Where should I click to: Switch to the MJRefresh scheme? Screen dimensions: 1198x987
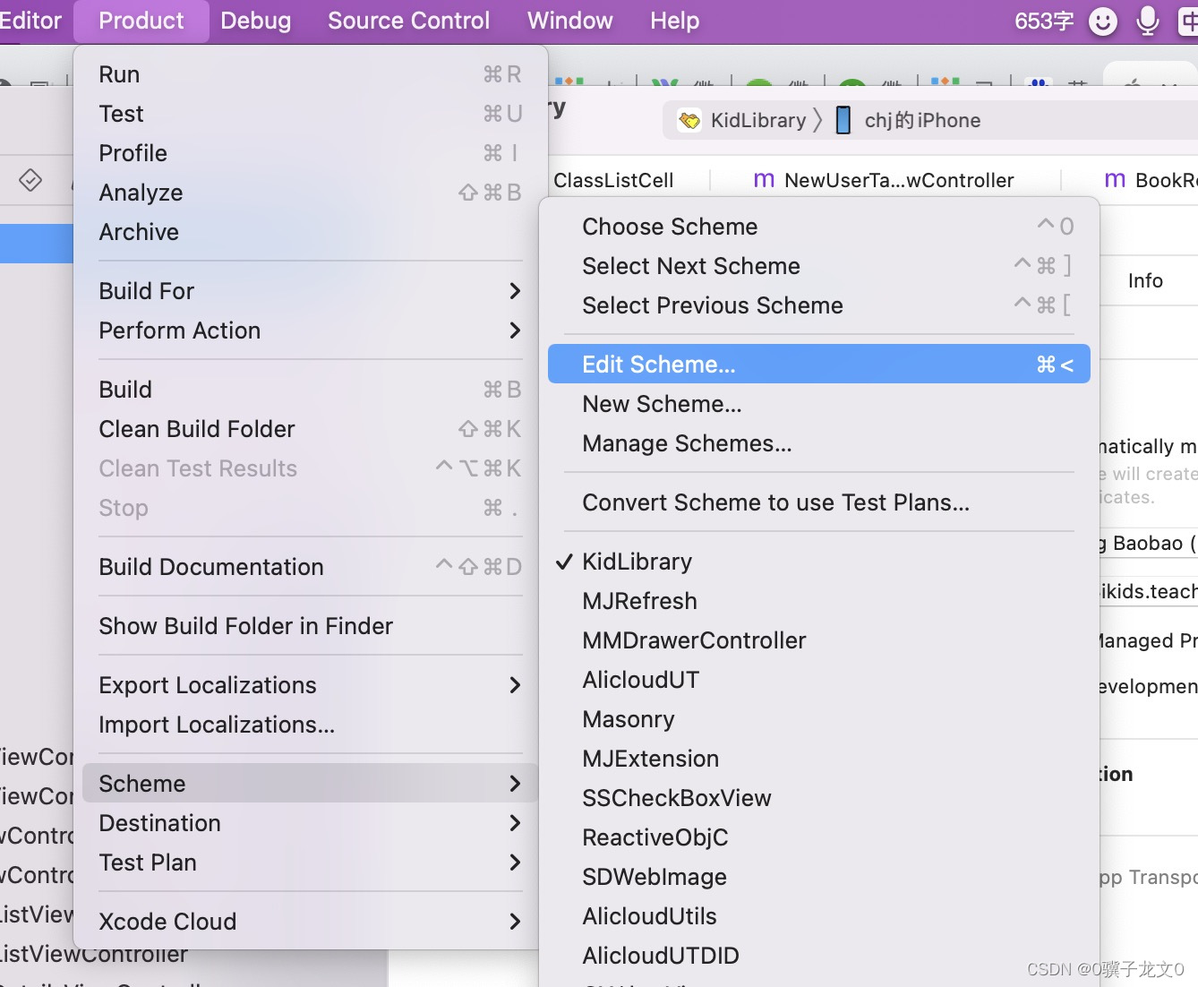click(818, 601)
